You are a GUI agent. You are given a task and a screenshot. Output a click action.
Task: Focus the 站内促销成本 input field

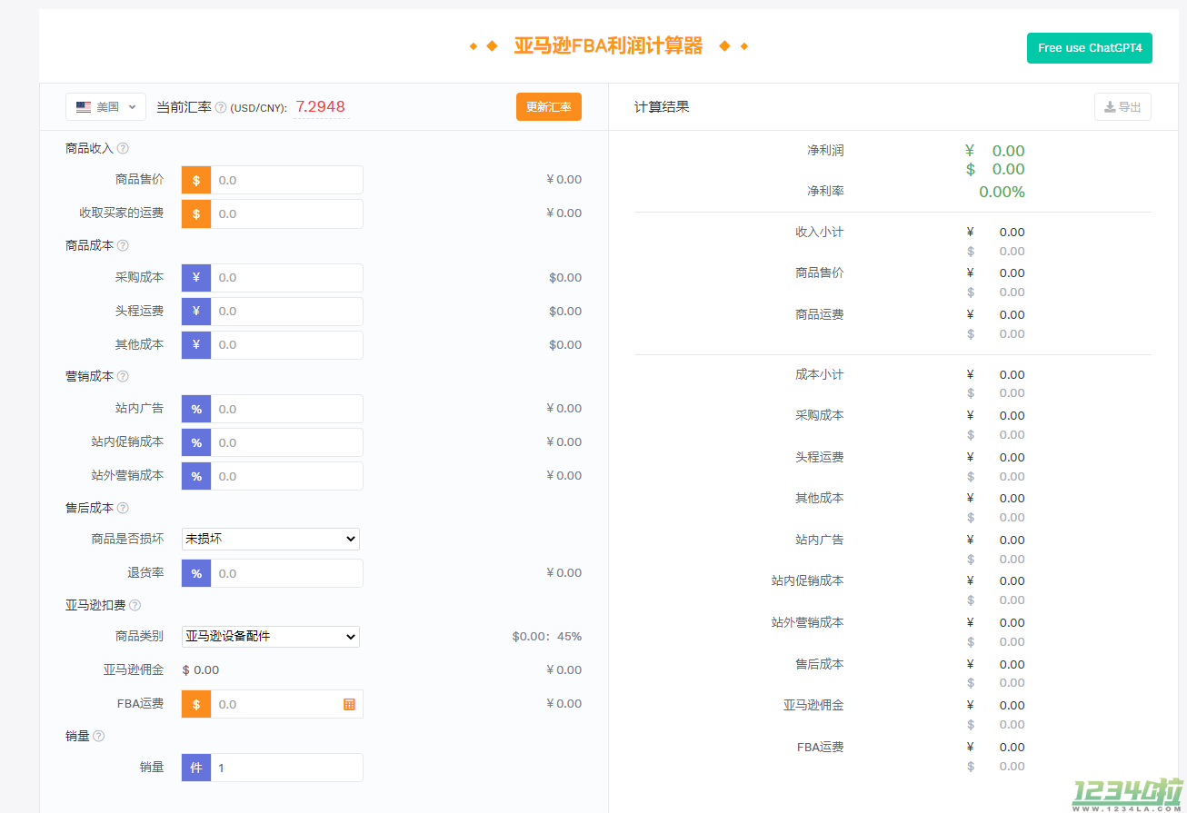coord(286,442)
